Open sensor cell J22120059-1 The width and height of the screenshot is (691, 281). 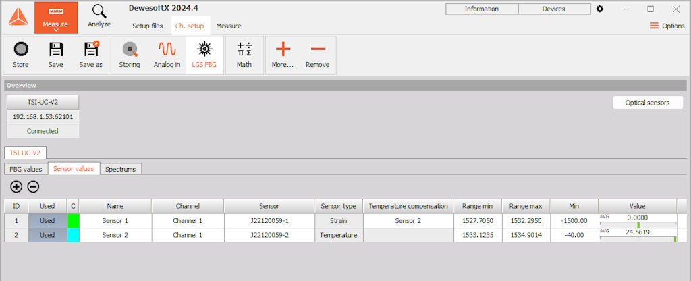269,221
